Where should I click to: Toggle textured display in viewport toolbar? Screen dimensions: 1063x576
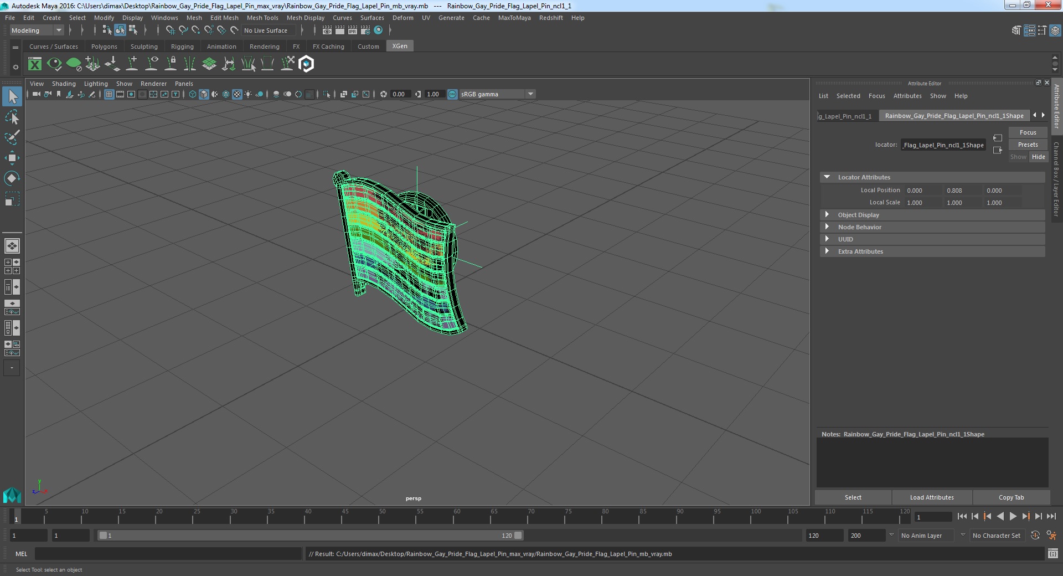click(237, 94)
